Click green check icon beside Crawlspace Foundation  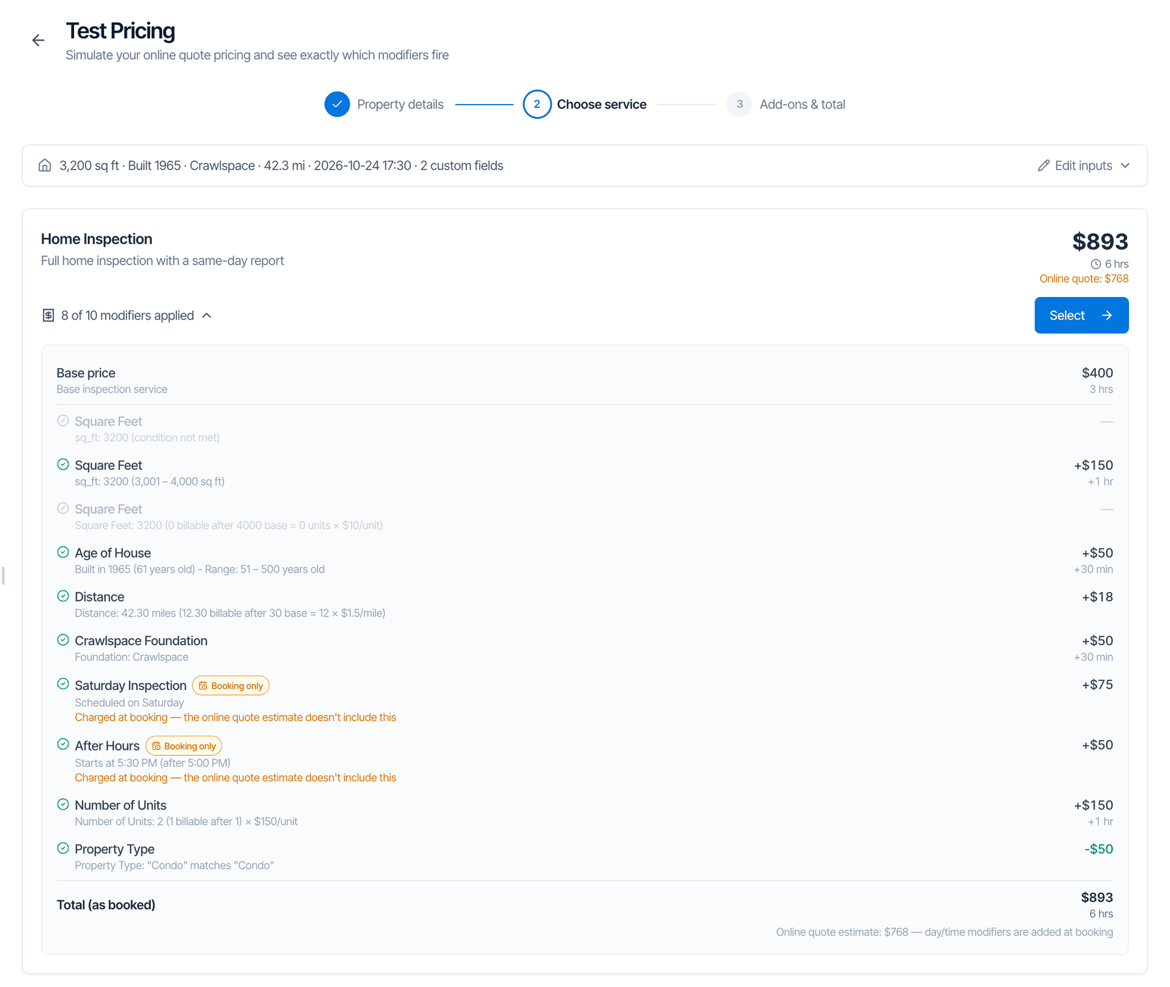63,640
